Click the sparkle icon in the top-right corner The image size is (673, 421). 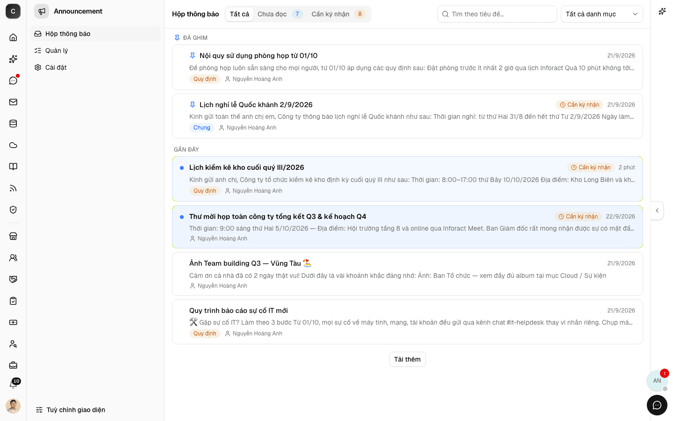pos(662,11)
